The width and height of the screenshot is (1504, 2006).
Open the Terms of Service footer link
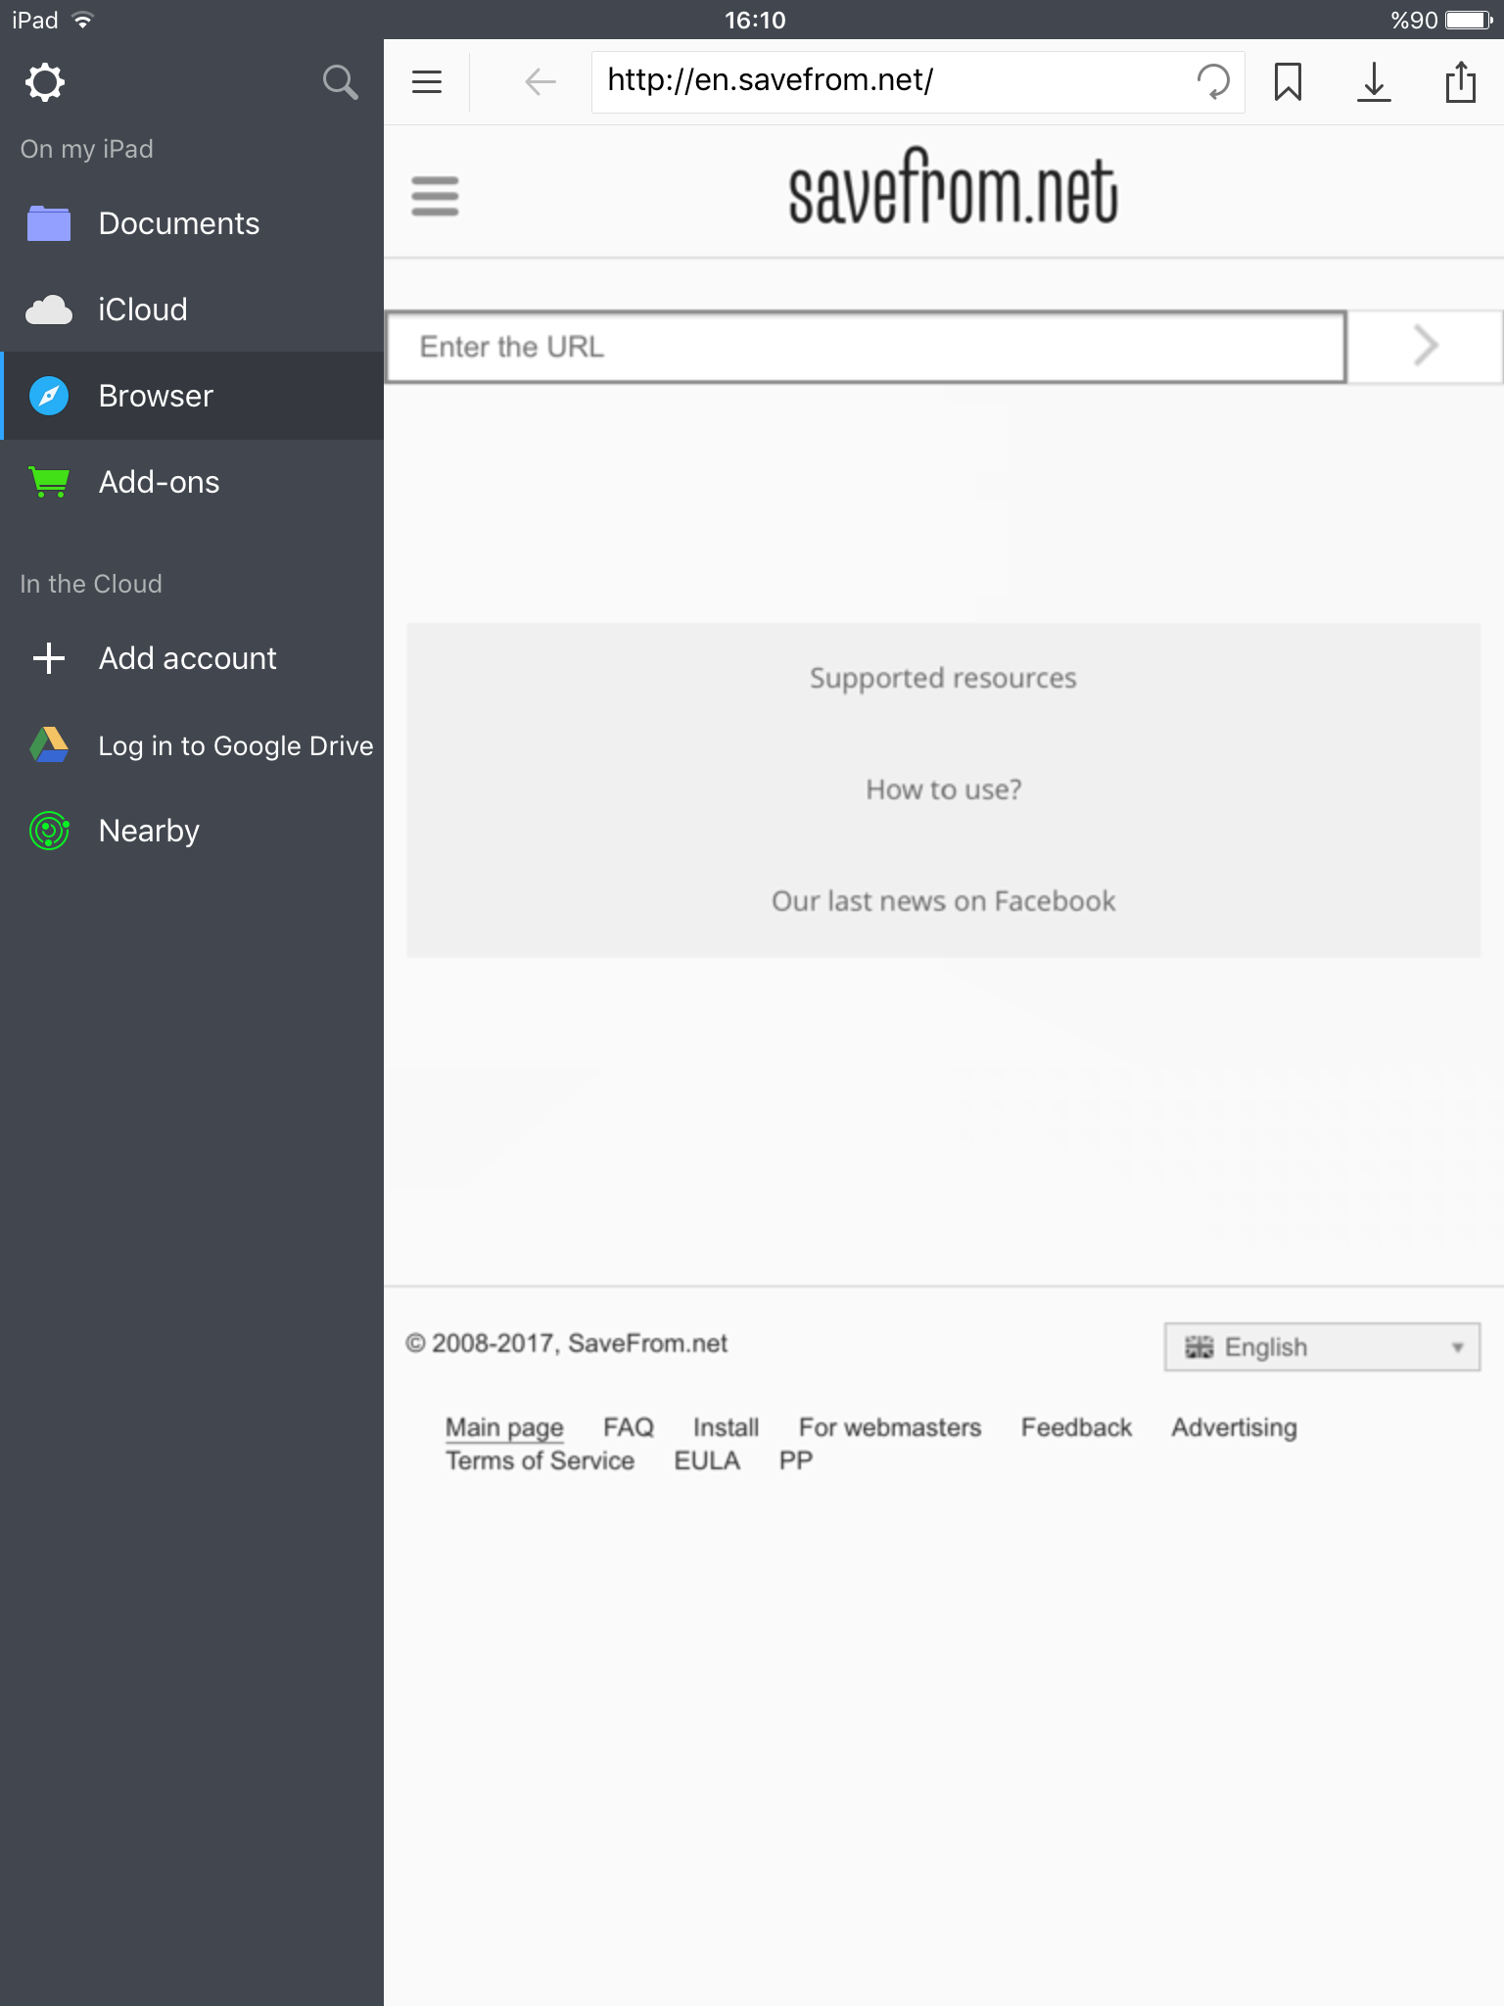(540, 1460)
